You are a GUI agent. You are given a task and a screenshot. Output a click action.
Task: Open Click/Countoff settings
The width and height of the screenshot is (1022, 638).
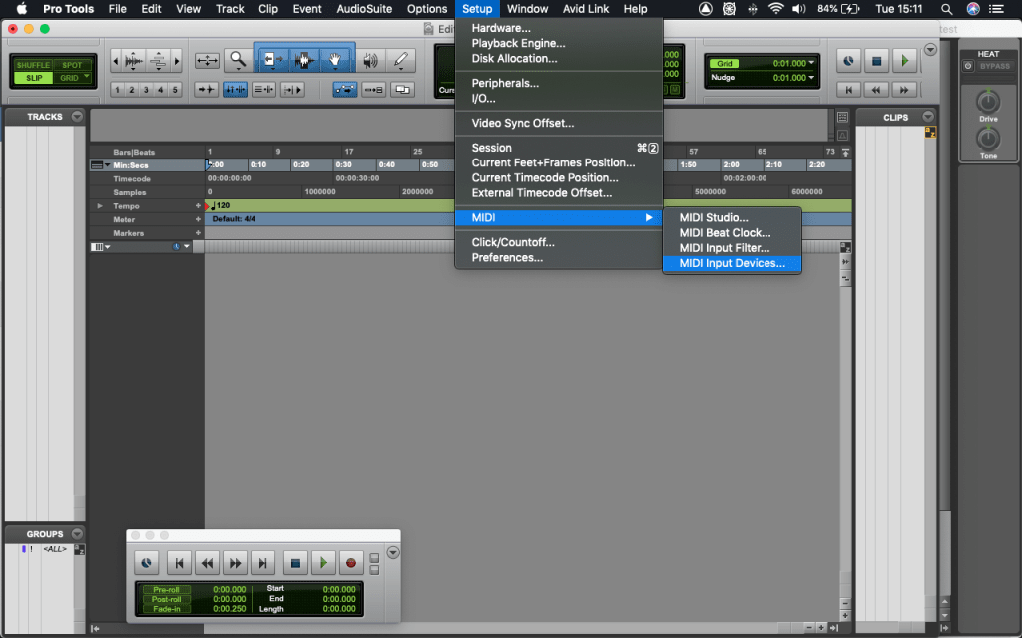click(559, 243)
